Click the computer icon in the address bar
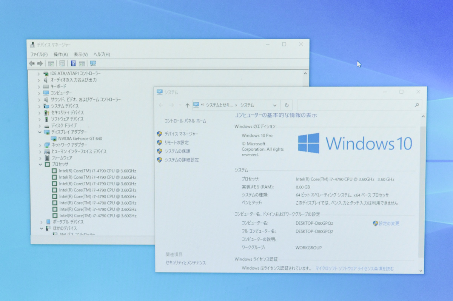Viewport: 453px width, 301px height. click(x=196, y=105)
